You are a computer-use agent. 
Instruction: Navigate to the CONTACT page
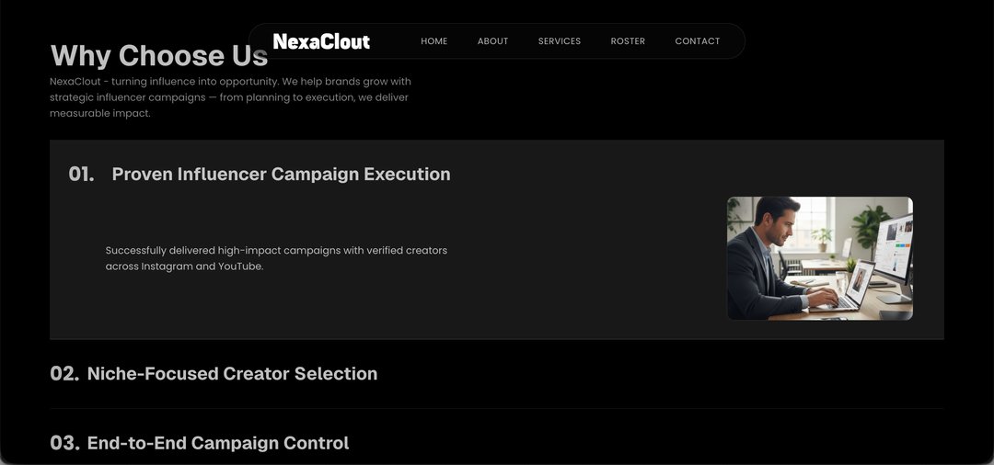click(x=697, y=41)
